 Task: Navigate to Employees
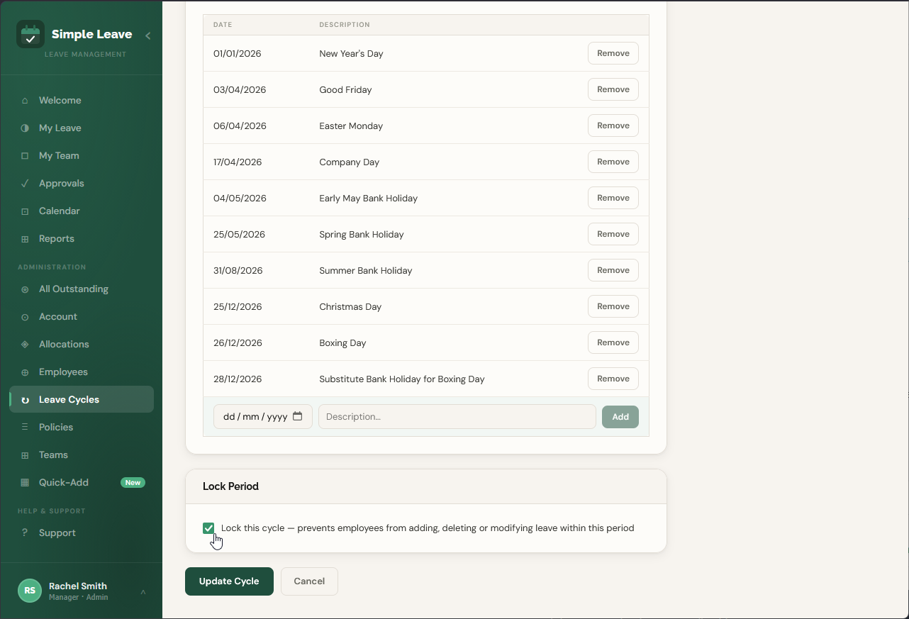pos(82,372)
